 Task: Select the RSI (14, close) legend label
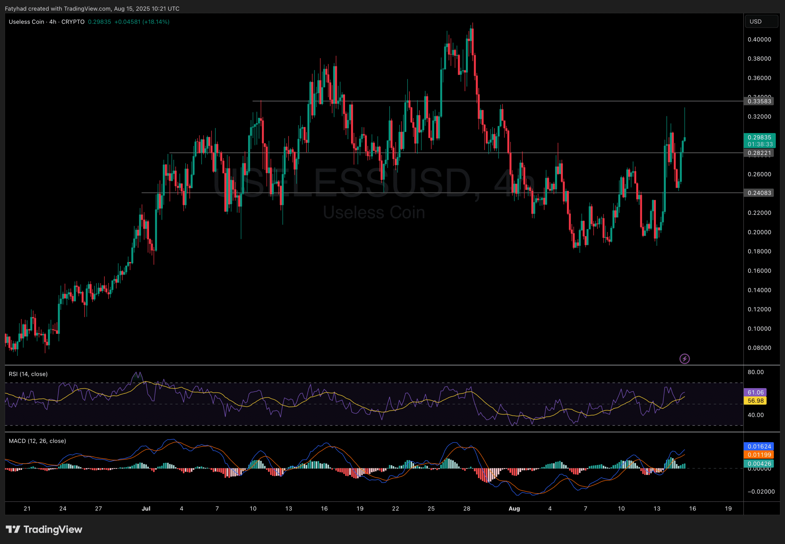tap(28, 374)
